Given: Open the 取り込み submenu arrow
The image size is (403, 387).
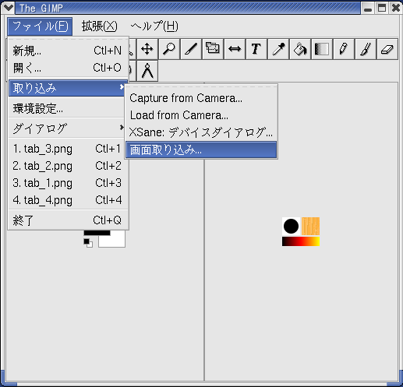Looking at the screenshot, I should [122, 87].
